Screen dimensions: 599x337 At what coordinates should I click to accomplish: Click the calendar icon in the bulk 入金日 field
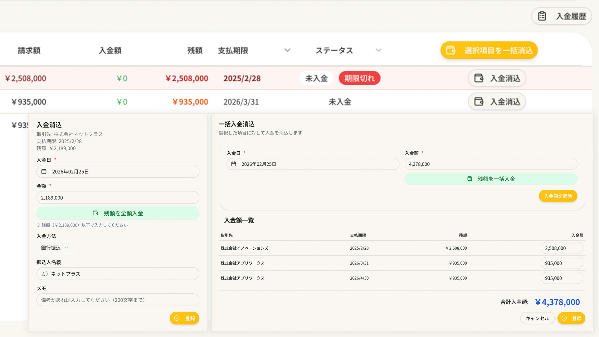[234, 164]
